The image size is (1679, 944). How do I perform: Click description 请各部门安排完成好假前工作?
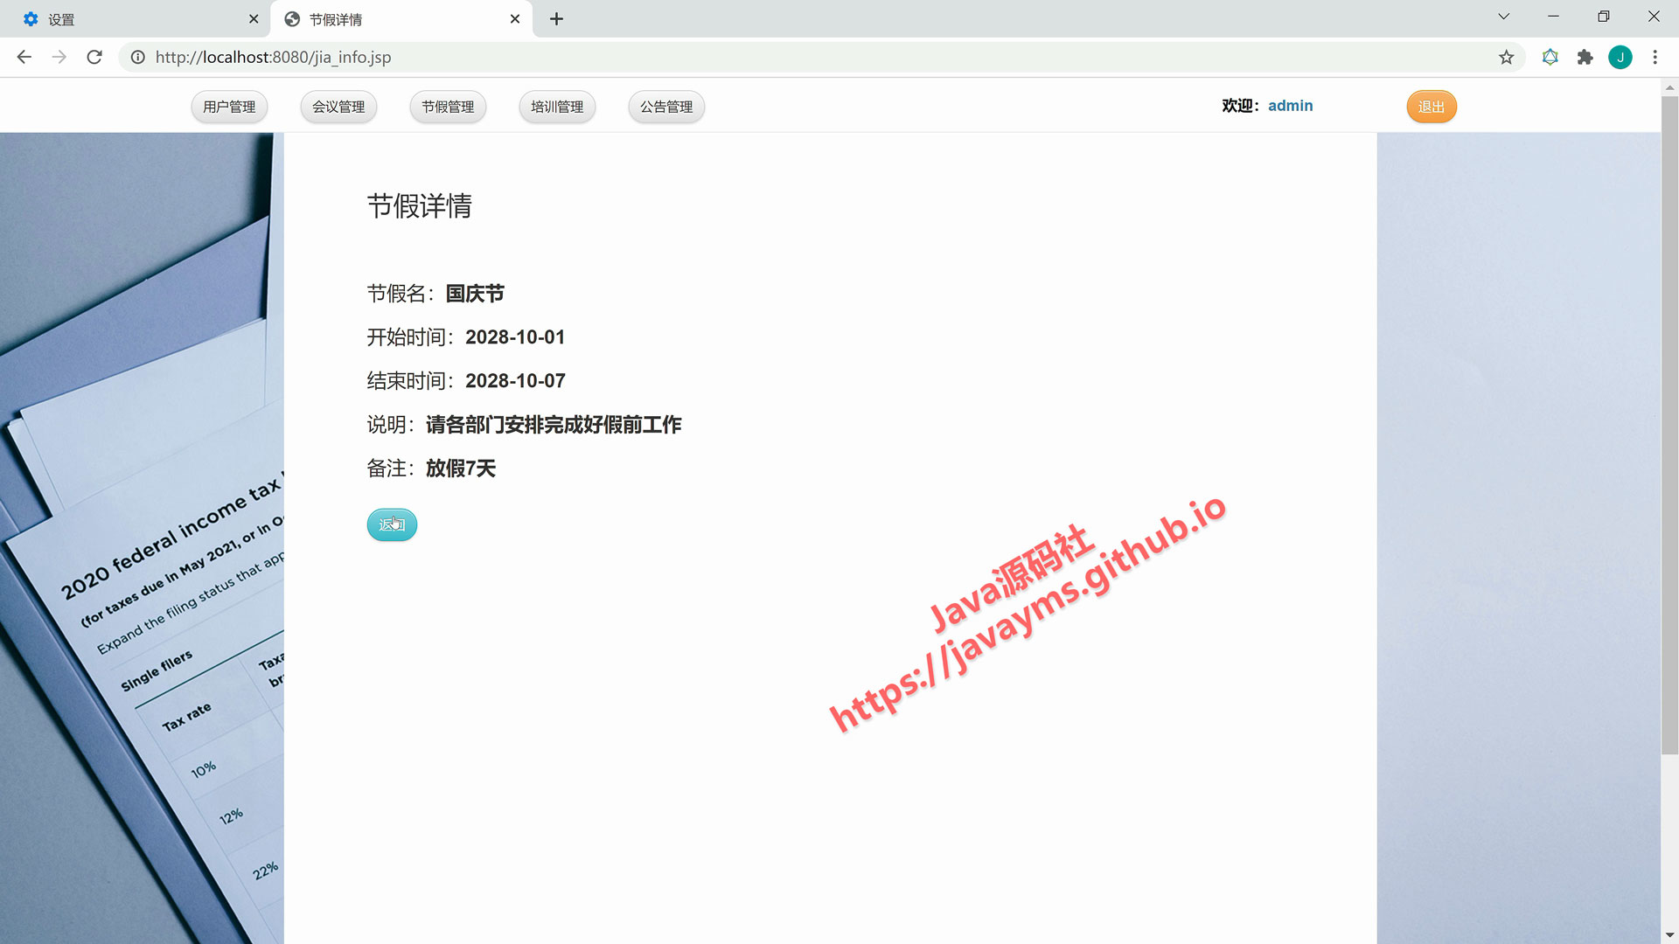(x=554, y=425)
